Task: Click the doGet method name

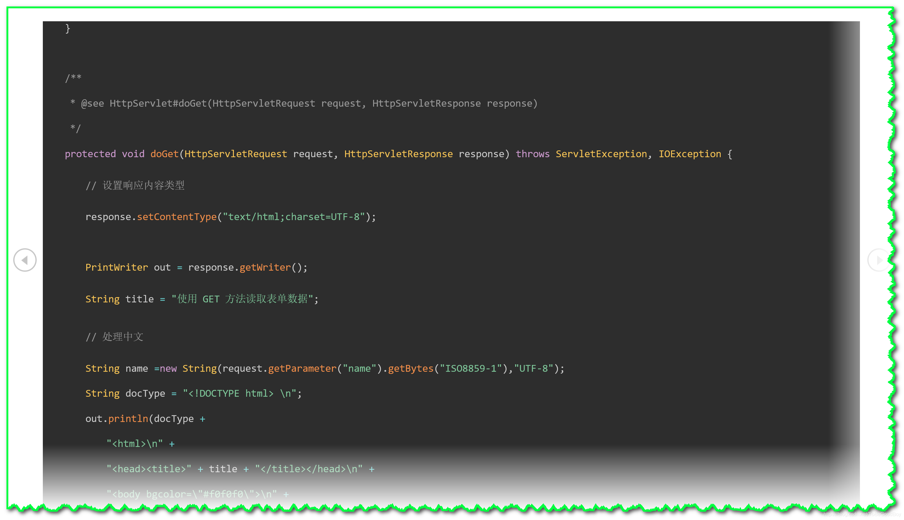Action: (164, 154)
